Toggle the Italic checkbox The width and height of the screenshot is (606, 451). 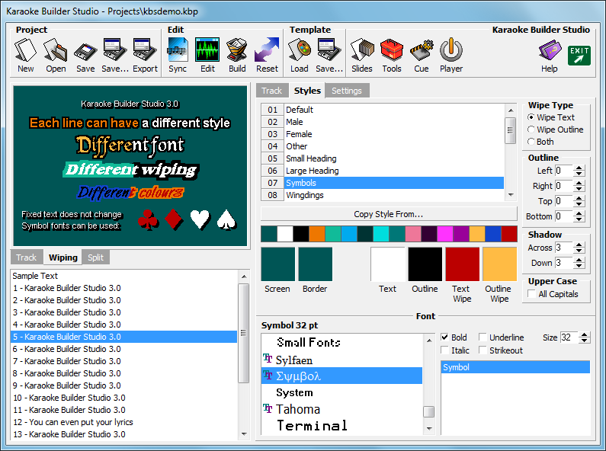[x=445, y=350]
